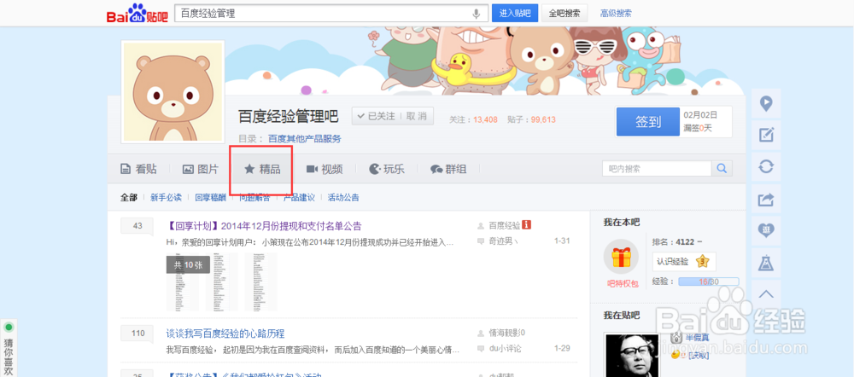The width and height of the screenshot is (854, 377).
Task: Click the followers count 13,408
Action: (485, 119)
